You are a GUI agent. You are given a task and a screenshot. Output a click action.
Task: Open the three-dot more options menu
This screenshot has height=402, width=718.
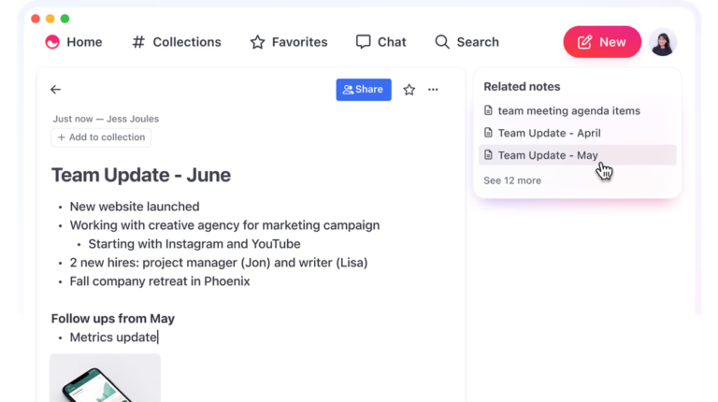433,90
